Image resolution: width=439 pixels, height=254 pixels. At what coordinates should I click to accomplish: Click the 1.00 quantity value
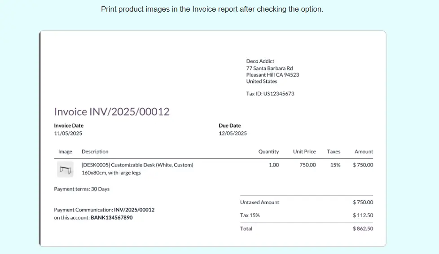[273, 165]
